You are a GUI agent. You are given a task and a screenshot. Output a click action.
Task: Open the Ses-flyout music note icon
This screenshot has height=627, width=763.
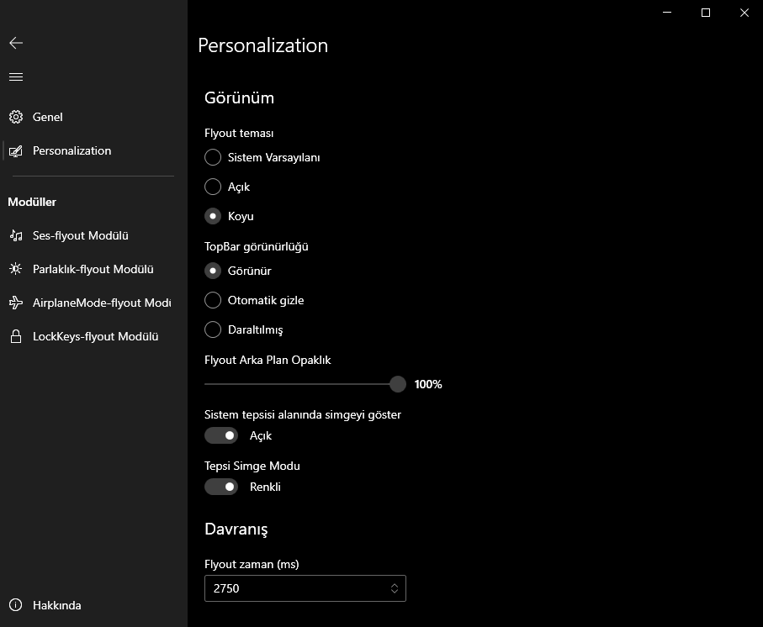(16, 236)
